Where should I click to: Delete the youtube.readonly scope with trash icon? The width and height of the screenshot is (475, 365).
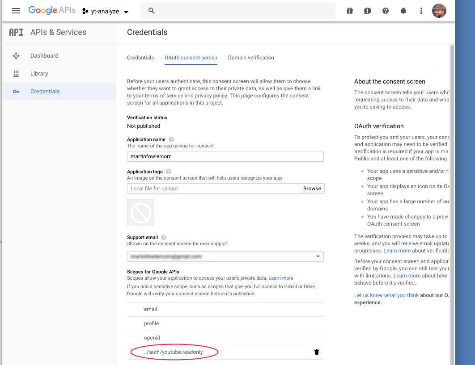317,352
